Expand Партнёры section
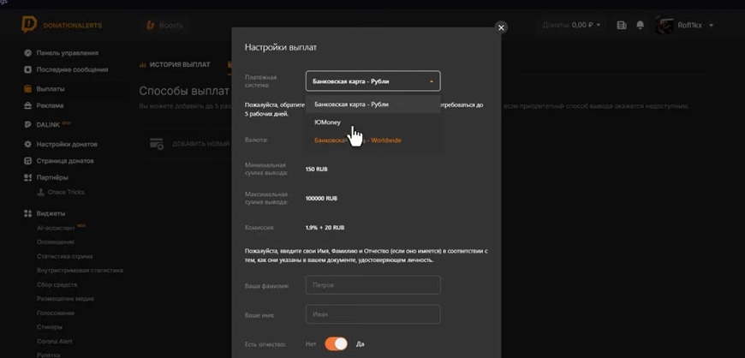 point(52,177)
